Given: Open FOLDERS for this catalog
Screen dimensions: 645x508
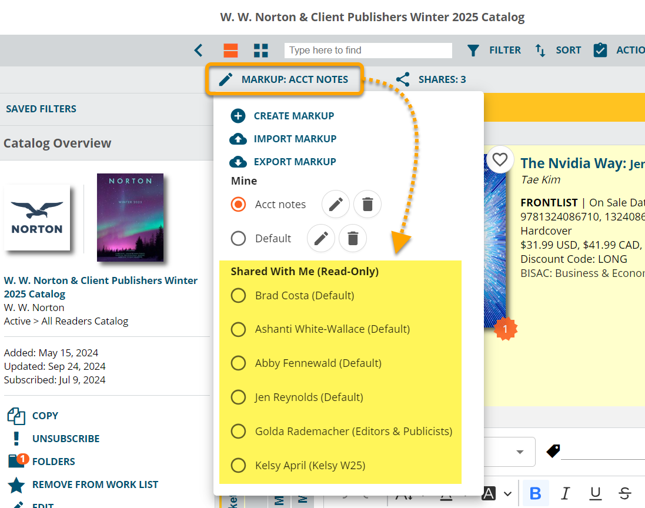Looking at the screenshot, I should pyautogui.click(x=42, y=462).
